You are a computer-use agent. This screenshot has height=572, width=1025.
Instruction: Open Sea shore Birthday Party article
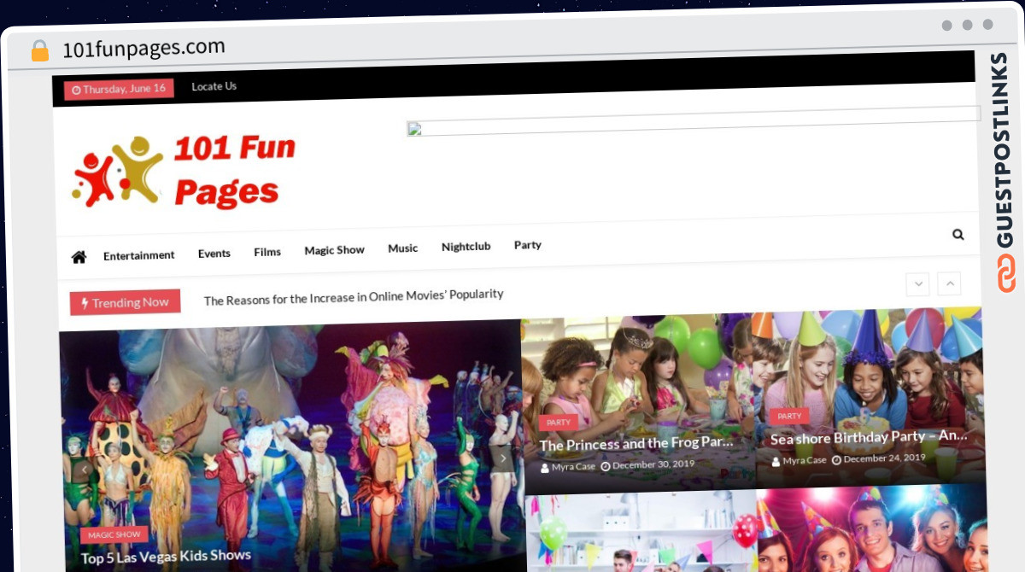[869, 438]
